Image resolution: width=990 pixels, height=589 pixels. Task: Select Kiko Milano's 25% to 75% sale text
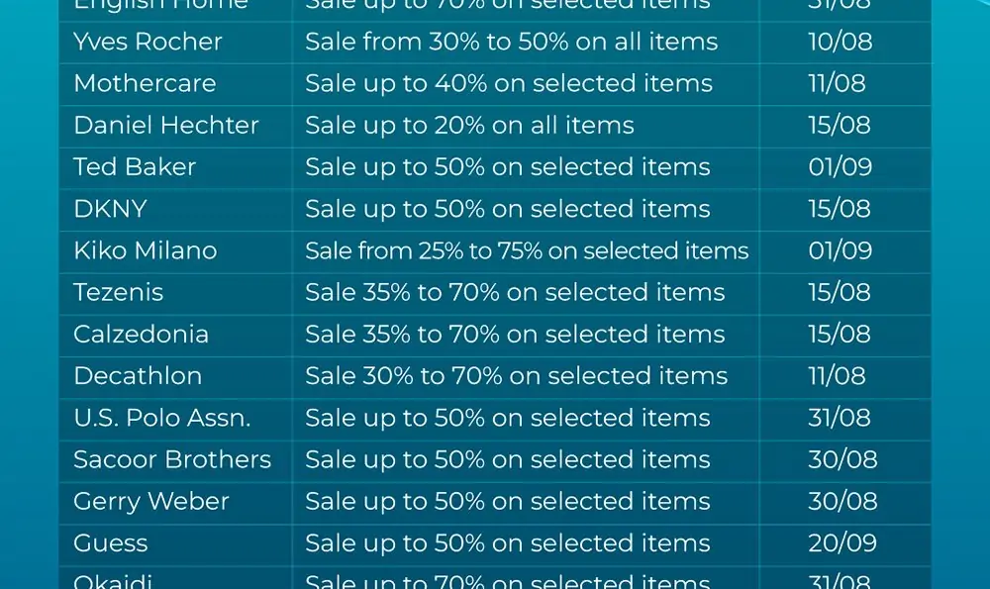[x=527, y=250]
